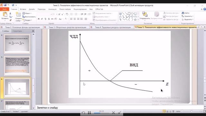
Task: Select the rectangle shape in shapes gallery
Action: [x=129, y=14]
